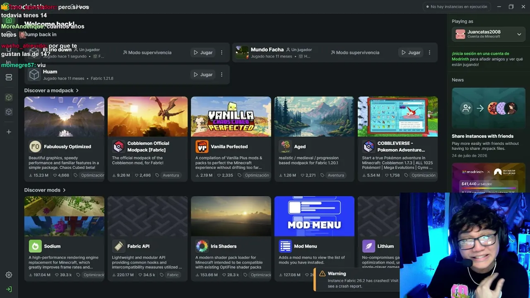Screen dimensions: 530x298
Task: Open the three-dot menu for Mundo Facha
Action: (x=429, y=53)
